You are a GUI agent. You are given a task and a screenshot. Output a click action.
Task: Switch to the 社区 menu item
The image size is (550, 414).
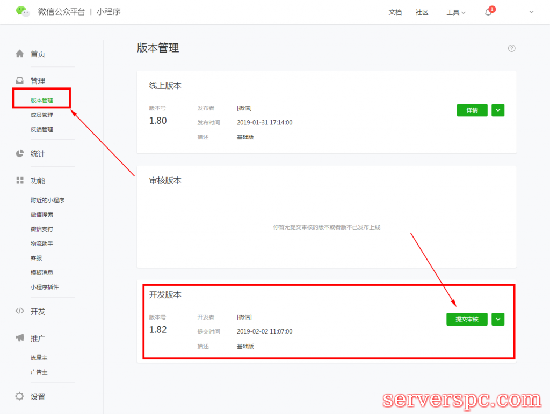422,12
